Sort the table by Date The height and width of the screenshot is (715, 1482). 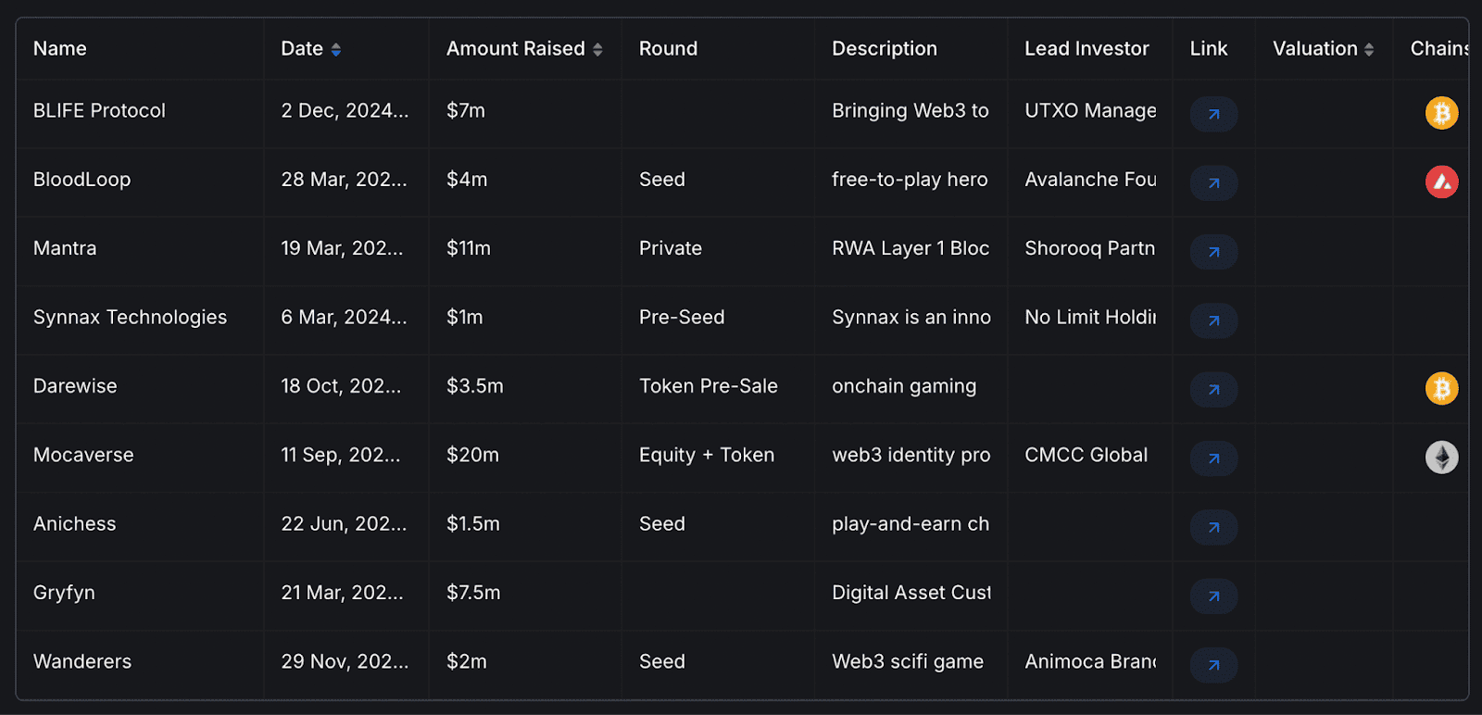336,48
